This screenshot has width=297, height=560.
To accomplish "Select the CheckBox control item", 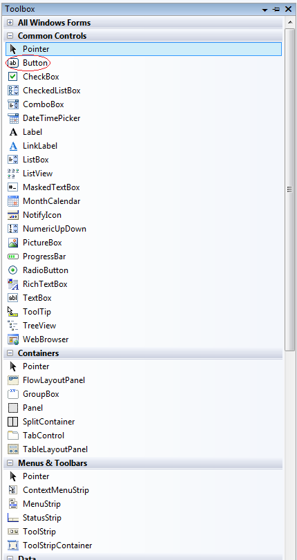I will point(34,77).
